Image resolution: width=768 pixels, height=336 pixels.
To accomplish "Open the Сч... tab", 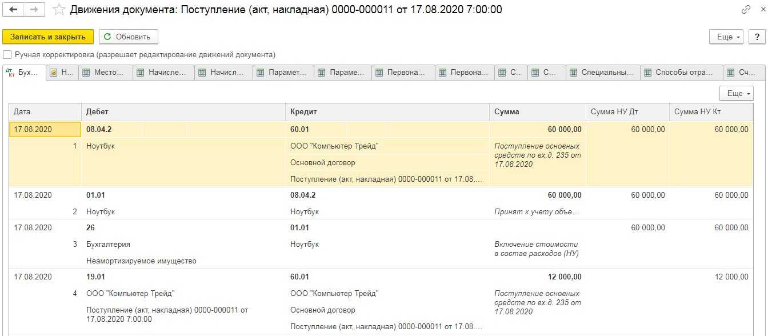I will (x=744, y=73).
